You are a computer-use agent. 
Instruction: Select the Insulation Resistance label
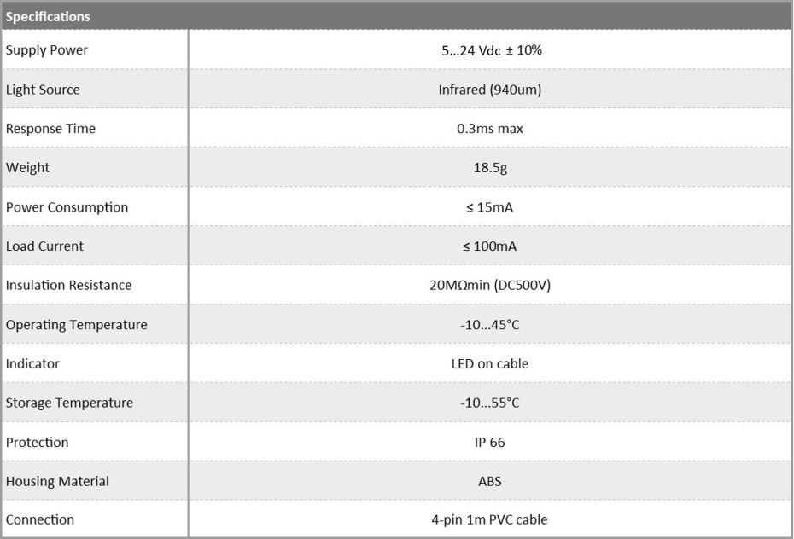(x=68, y=286)
